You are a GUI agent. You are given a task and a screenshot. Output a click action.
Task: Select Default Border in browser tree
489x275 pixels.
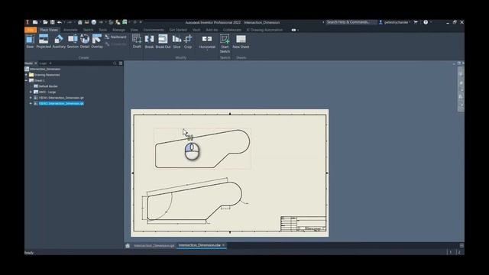(x=48, y=86)
